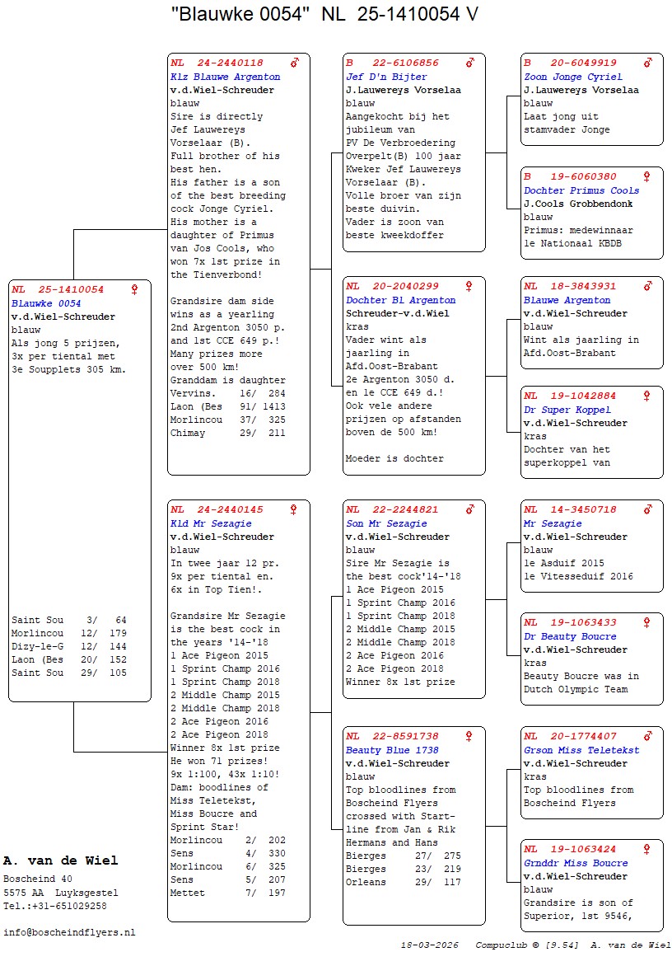Select the blue name Klz Blauwe Argenton

[225, 77]
